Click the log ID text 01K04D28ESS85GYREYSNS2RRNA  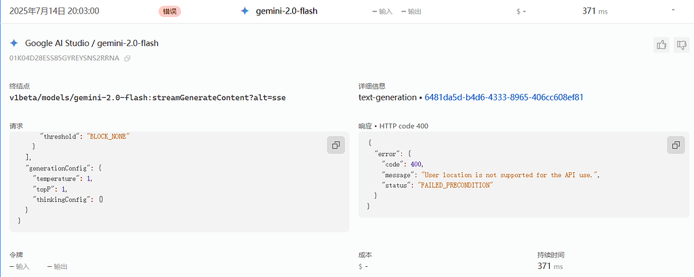(x=64, y=58)
